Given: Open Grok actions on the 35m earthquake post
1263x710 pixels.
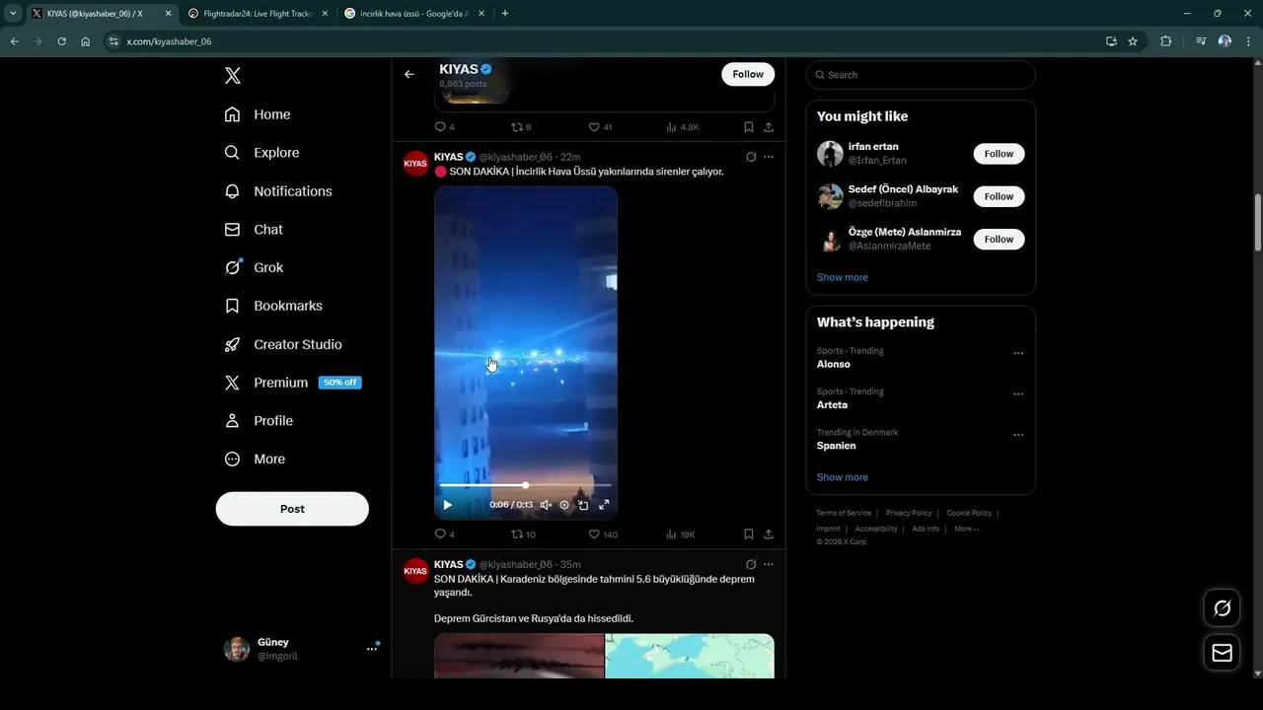Looking at the screenshot, I should pyautogui.click(x=751, y=564).
